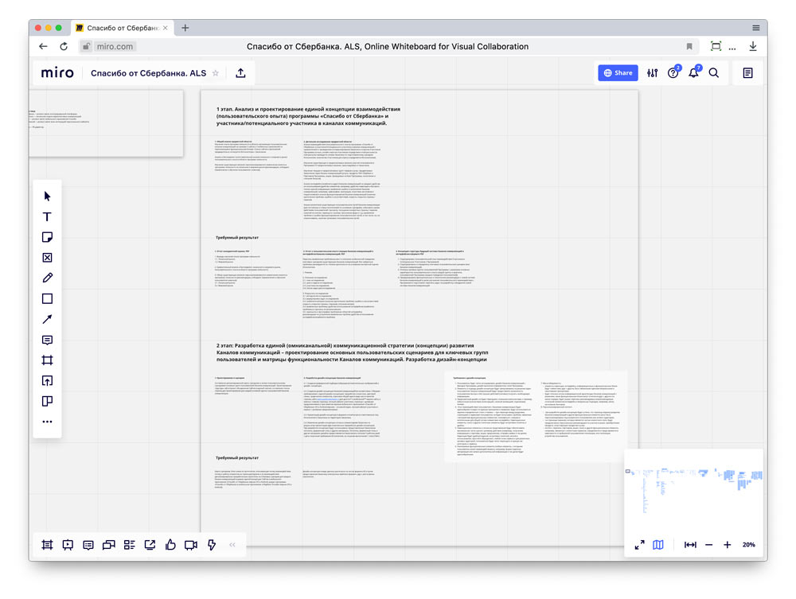
Task: Expand more tools via the ellipsis
Action: pyautogui.click(x=47, y=422)
